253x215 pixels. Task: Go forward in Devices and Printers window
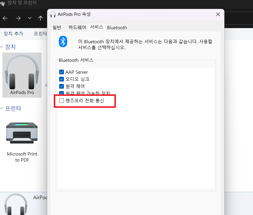pyautogui.click(x=18, y=18)
